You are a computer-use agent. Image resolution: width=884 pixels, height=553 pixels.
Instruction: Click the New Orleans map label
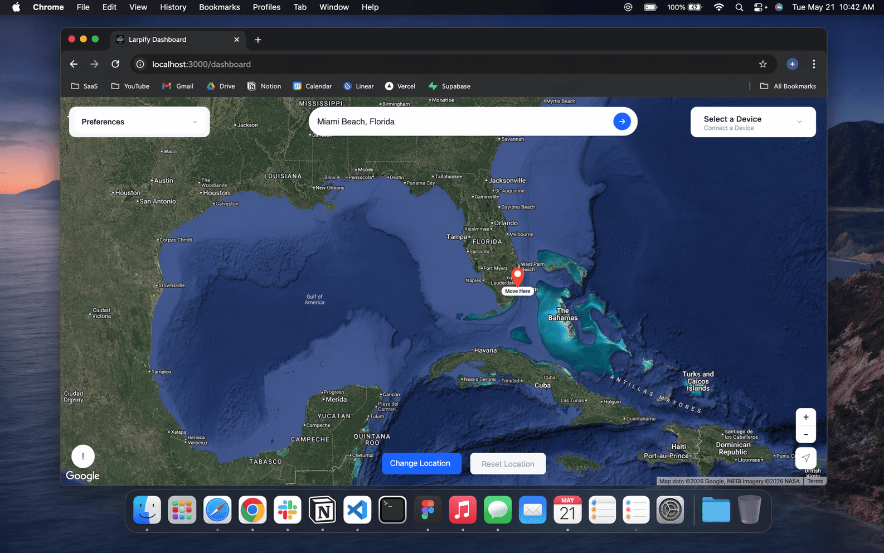point(330,188)
